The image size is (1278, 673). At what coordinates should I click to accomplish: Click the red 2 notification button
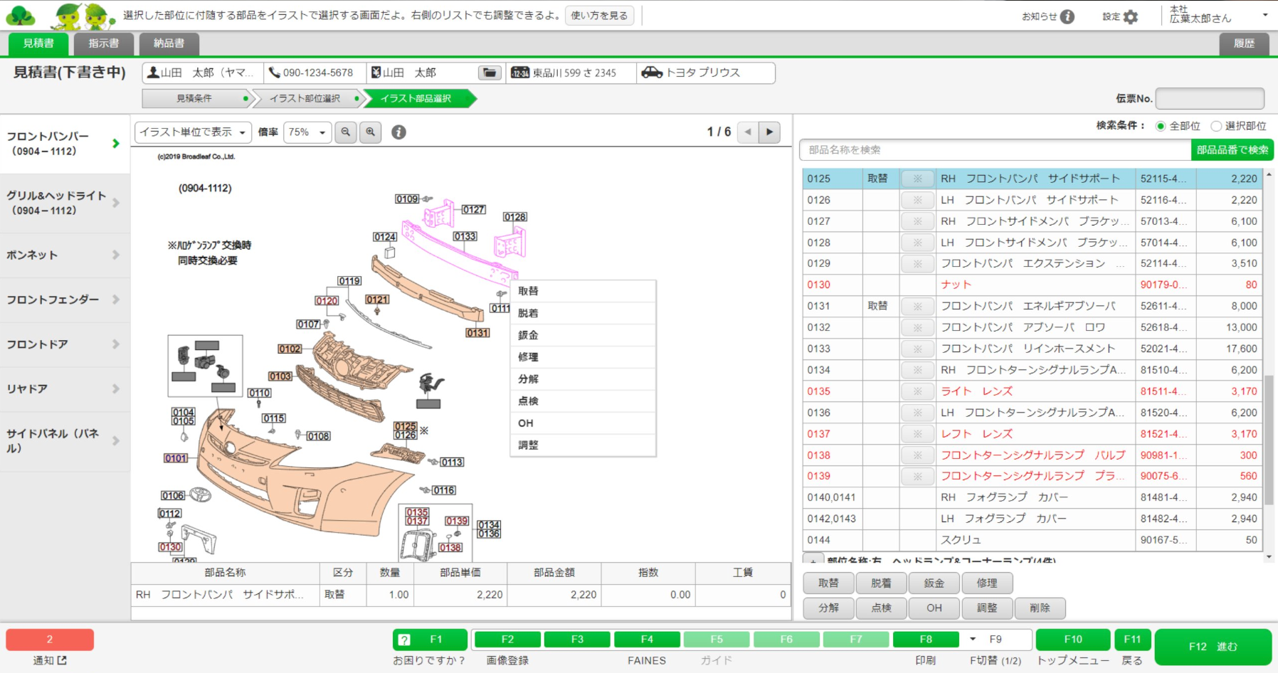click(50, 640)
